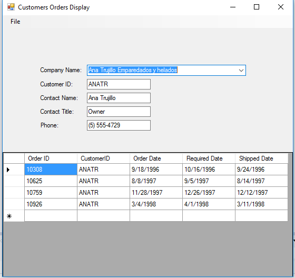Click required date 12/26/1997

click(209, 193)
